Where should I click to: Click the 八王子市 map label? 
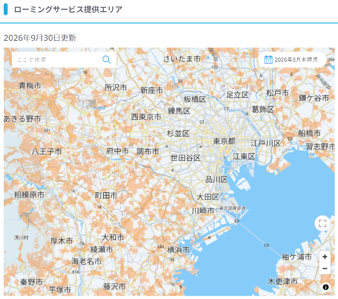47,151
